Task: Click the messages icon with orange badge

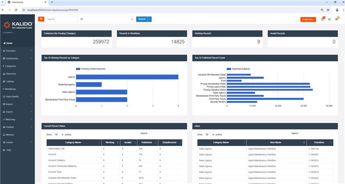Action: pos(337,19)
